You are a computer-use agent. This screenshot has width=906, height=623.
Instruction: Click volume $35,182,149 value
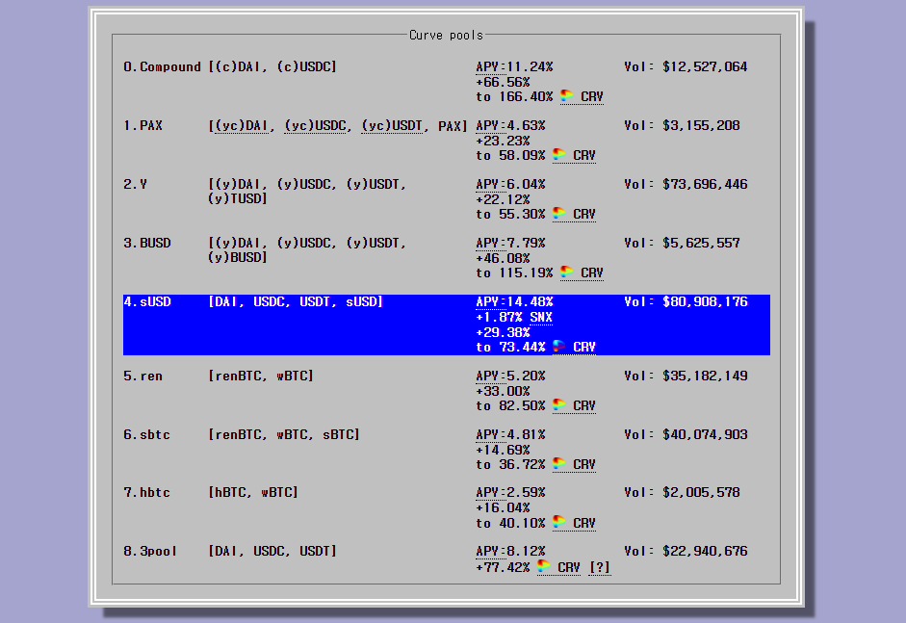[705, 376]
